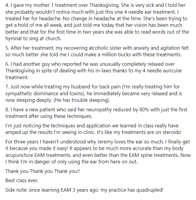Viewport: 196px width, 200px height.
Task: Click the phrase 'treatments are on steroids!'
Action: pos(151,132)
